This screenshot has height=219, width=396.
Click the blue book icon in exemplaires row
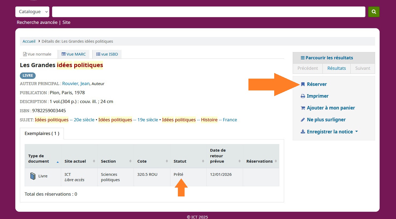(x=33, y=176)
